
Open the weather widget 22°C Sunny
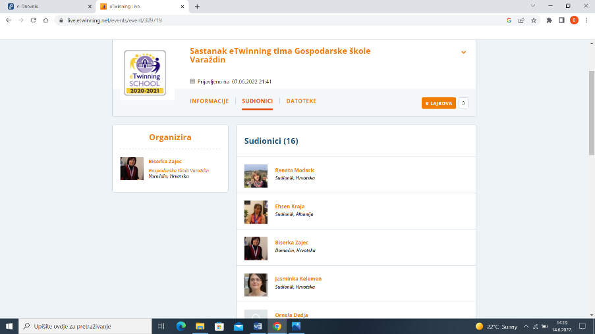click(496, 326)
